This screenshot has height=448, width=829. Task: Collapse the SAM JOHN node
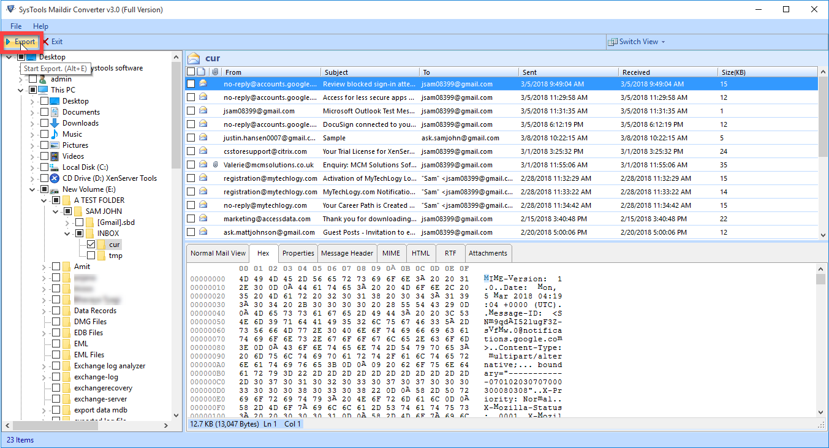point(56,211)
